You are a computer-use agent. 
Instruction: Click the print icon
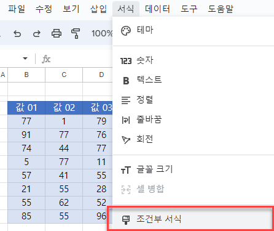[x=57, y=33]
